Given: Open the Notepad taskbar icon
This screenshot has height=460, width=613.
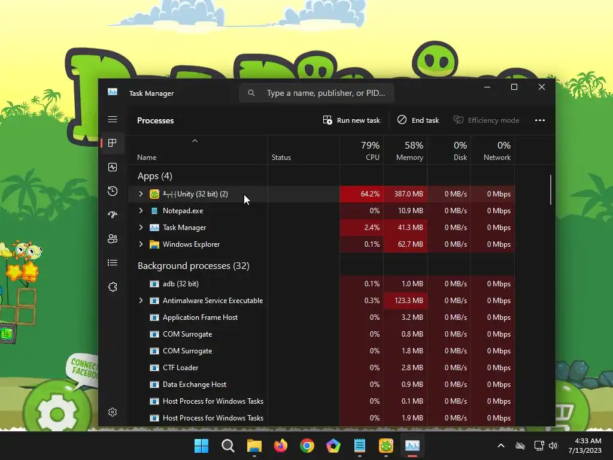Looking at the screenshot, I should pos(360,446).
